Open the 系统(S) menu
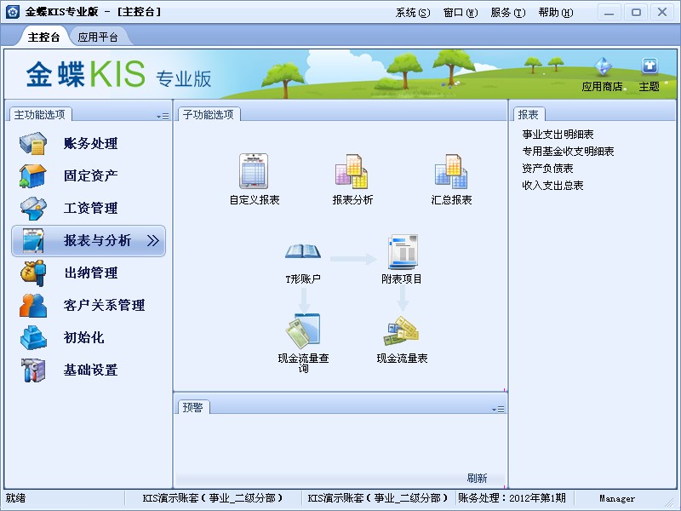Viewport: 681px width, 511px height. 413,13
